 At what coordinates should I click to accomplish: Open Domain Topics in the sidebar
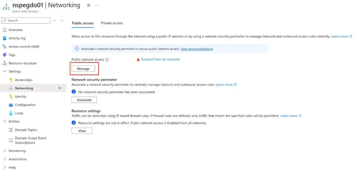click(26, 130)
